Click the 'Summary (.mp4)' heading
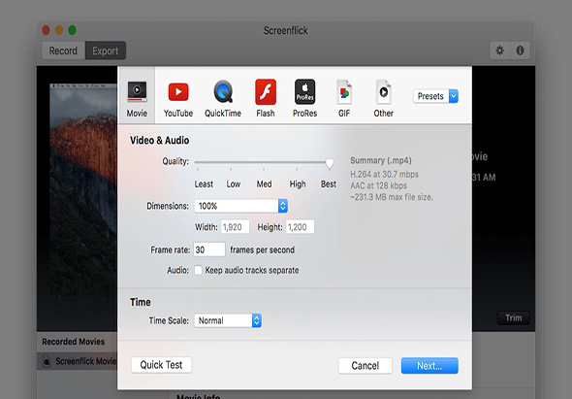The width and height of the screenshot is (572, 399). click(381, 160)
